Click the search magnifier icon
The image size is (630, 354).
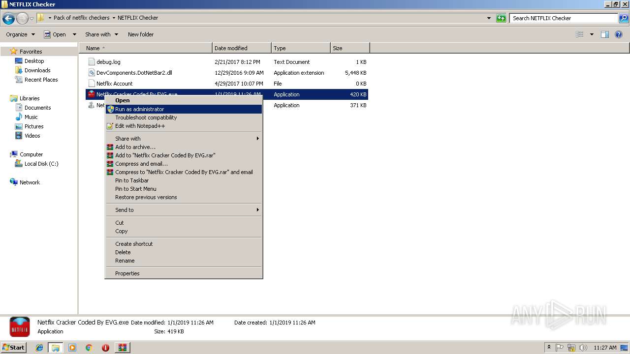[x=623, y=18]
